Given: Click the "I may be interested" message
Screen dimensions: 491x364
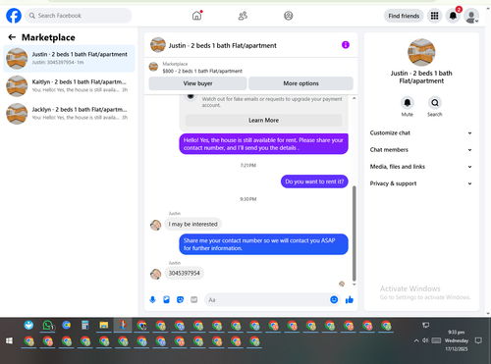Looking at the screenshot, I should pyautogui.click(x=193, y=224).
